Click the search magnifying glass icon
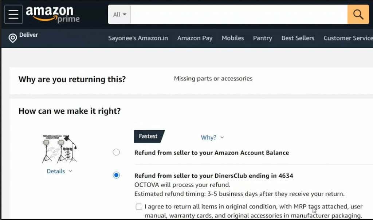 point(358,14)
